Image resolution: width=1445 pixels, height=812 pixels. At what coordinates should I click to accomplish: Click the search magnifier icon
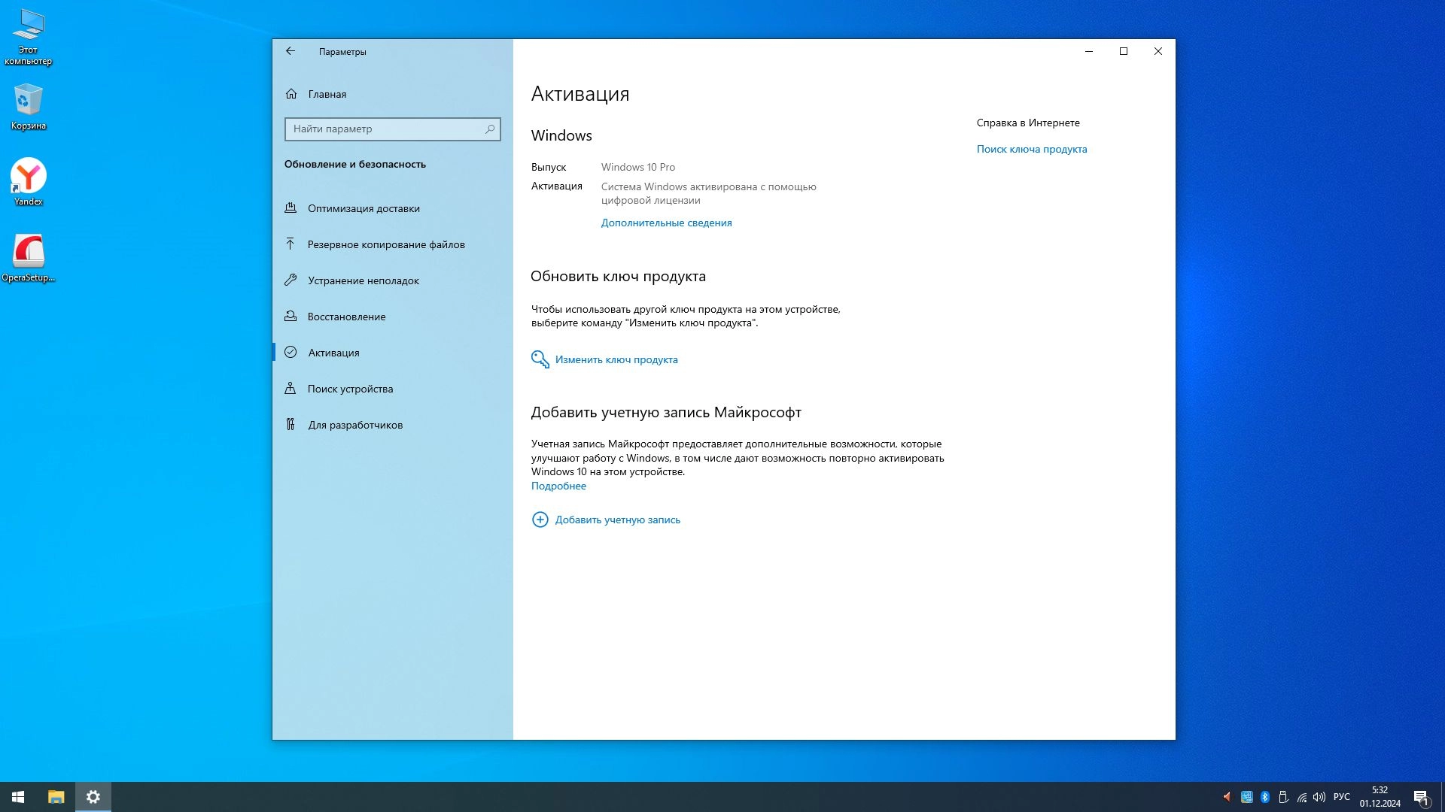[x=490, y=129]
